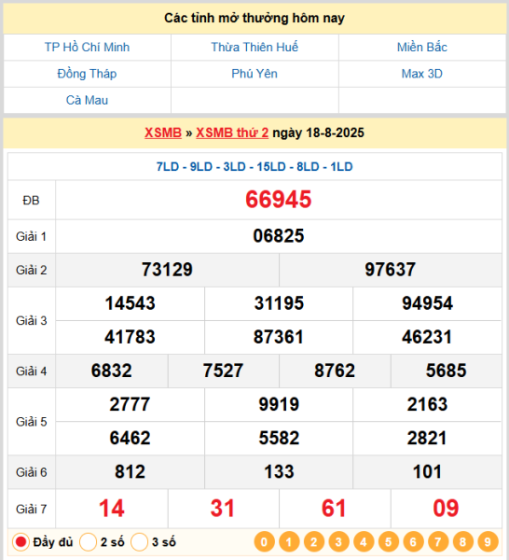Click Giải 3 number 87361
509x560 pixels.
(x=279, y=337)
